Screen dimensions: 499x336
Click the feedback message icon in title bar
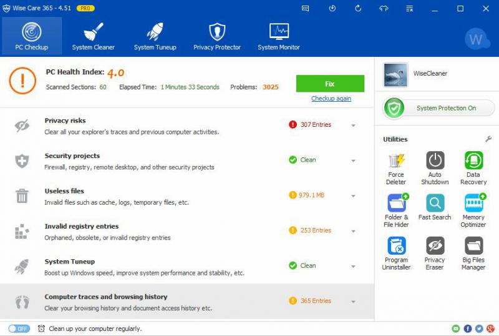[x=305, y=9]
